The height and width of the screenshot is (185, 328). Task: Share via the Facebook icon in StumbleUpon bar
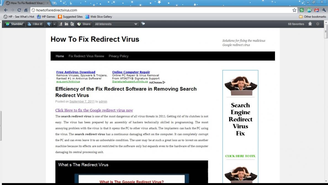point(61,24)
